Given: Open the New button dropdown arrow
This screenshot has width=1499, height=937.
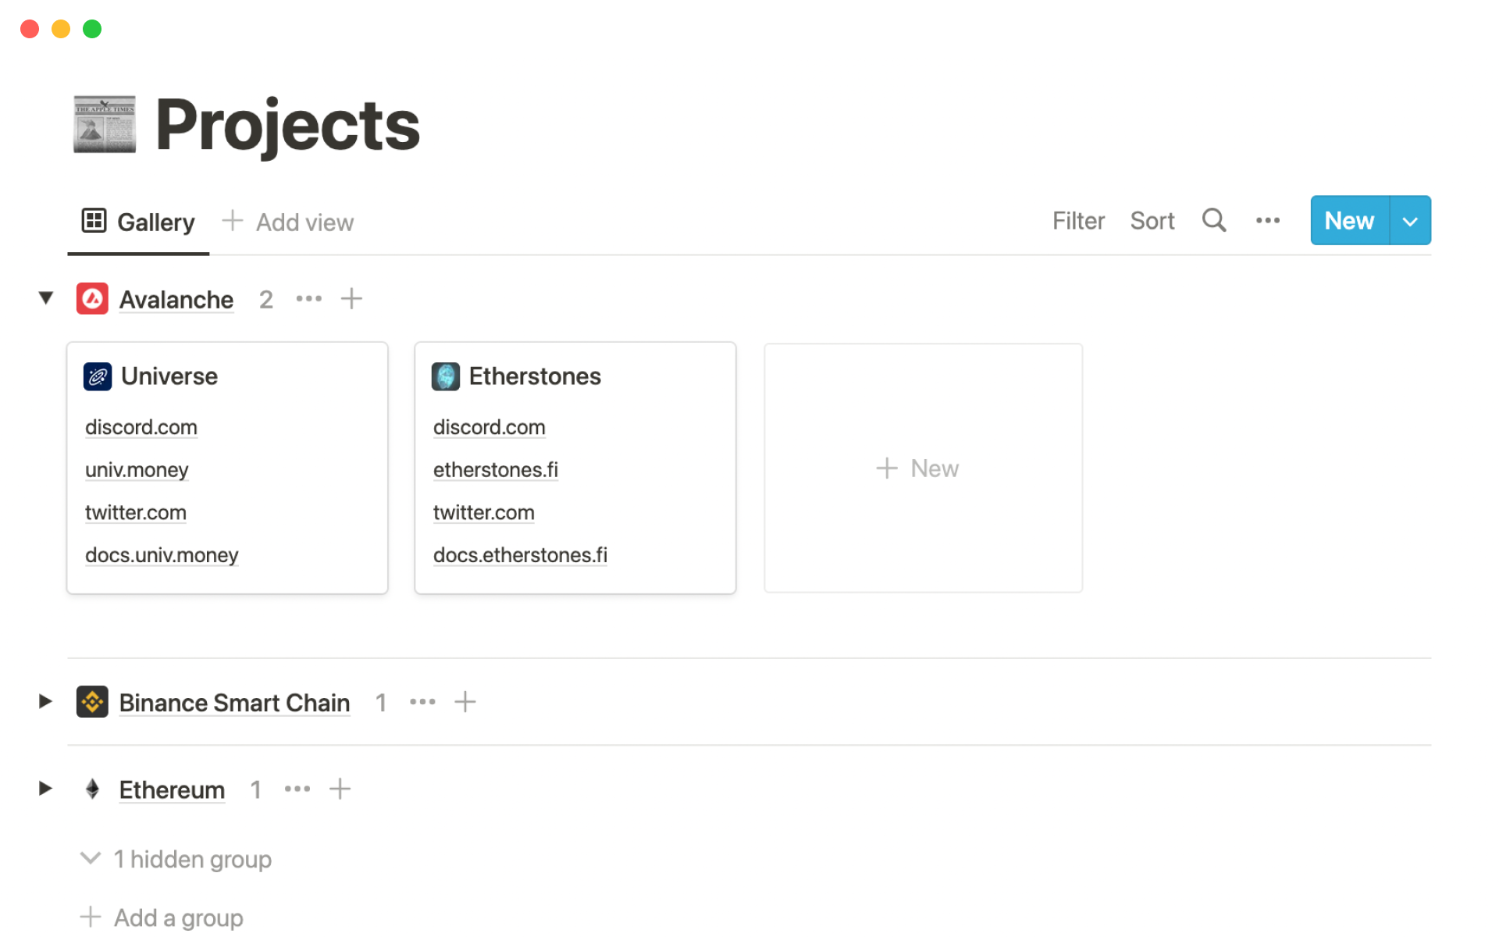Looking at the screenshot, I should pos(1410,221).
